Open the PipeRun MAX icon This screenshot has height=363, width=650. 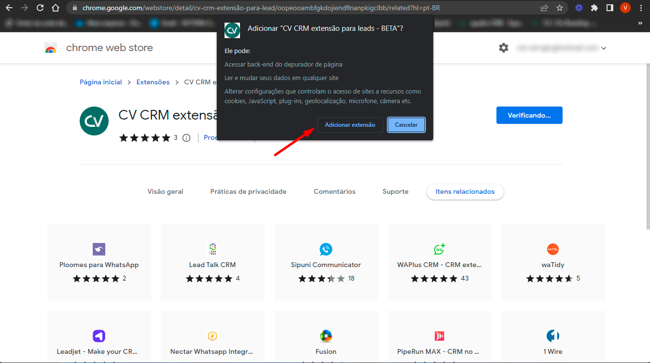[439, 336]
